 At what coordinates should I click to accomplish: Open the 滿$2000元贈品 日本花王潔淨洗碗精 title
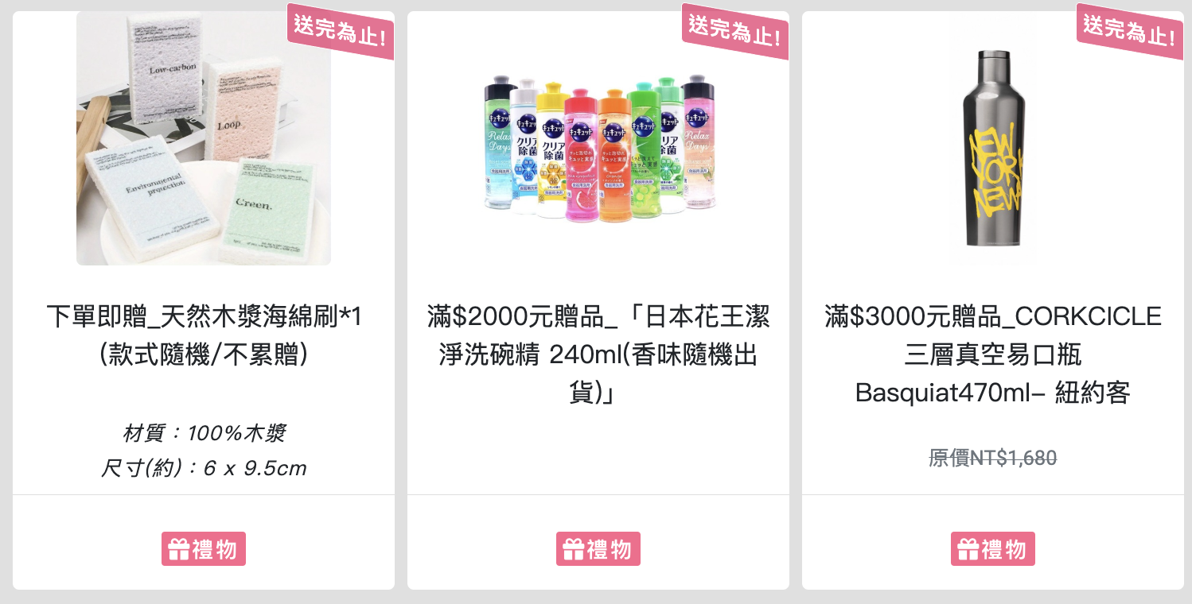click(x=598, y=354)
